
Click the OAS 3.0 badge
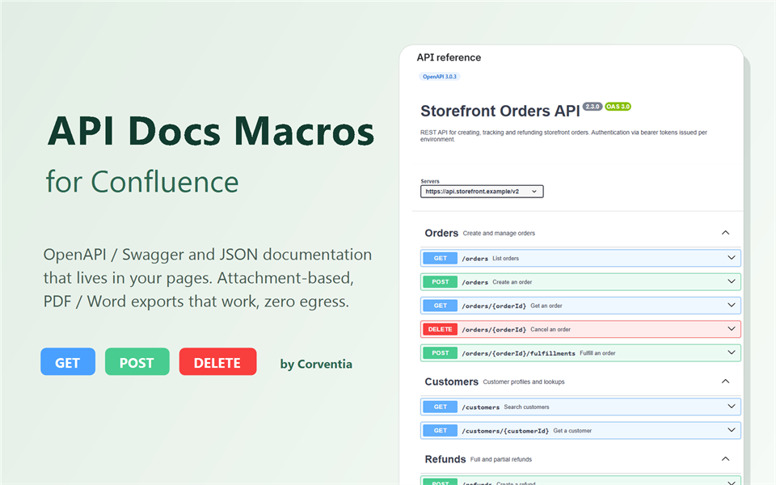618,107
